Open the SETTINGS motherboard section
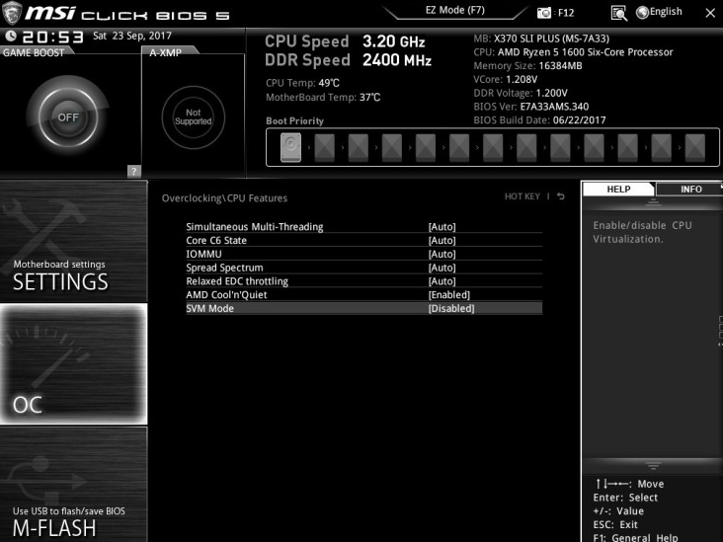Image resolution: width=723 pixels, height=542 pixels. coord(74,241)
